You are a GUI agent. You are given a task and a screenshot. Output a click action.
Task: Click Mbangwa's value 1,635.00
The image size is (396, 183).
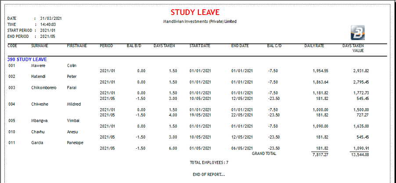pos(361,126)
